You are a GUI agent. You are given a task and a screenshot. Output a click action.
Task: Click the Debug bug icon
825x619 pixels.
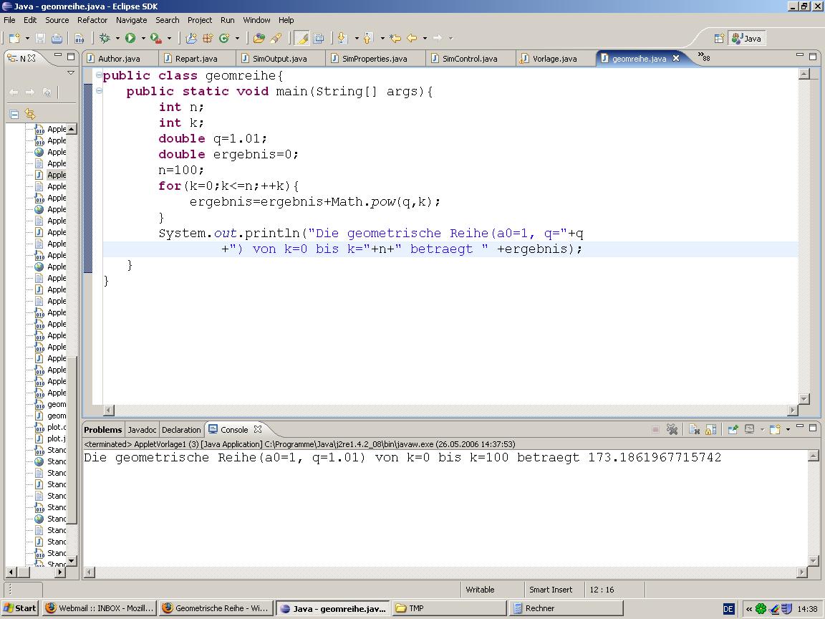[105, 38]
